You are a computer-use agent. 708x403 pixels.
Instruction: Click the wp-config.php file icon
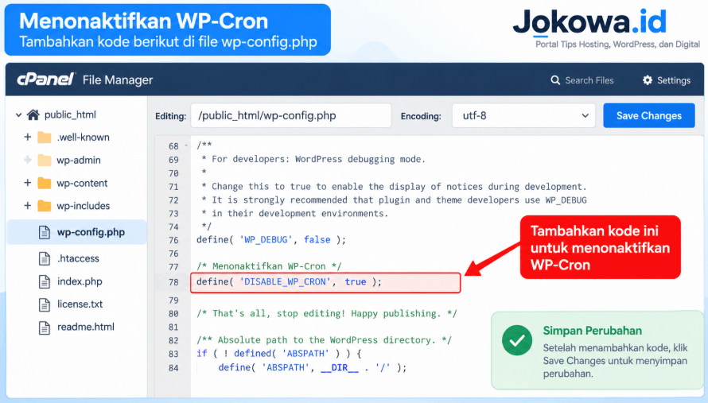45,232
